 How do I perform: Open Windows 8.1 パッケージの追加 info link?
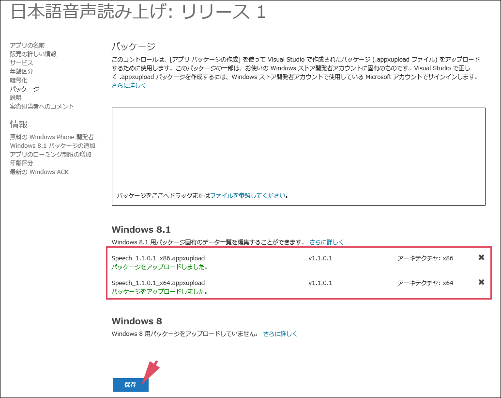[52, 145]
